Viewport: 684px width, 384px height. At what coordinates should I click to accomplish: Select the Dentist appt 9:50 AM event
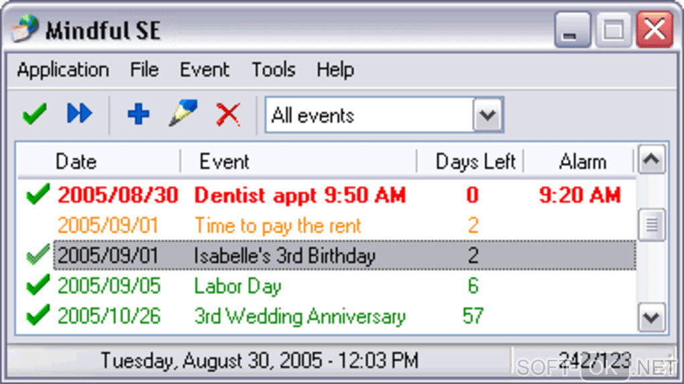pos(300,195)
